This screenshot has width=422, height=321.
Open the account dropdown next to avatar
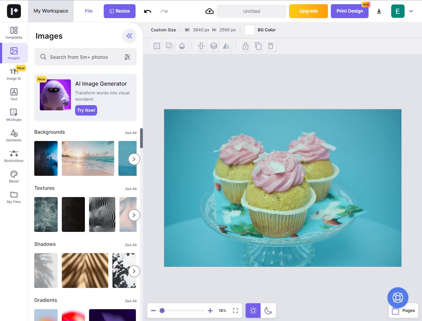[411, 11]
